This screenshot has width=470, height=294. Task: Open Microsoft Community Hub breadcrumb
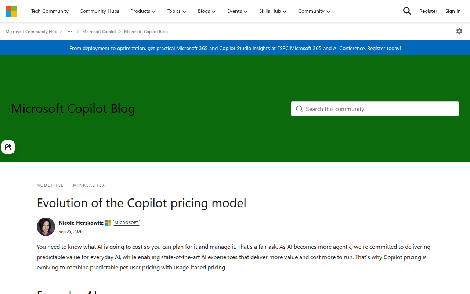(x=31, y=32)
